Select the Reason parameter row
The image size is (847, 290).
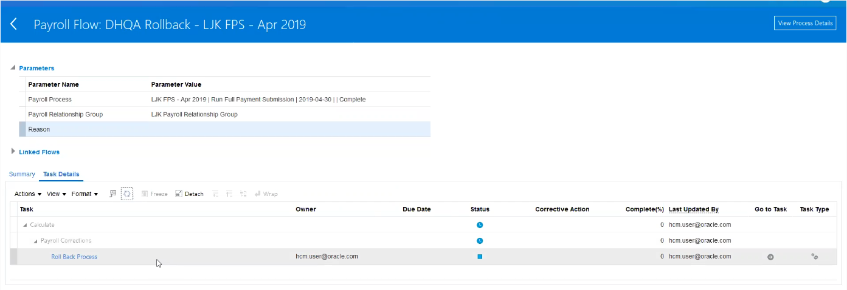(225, 129)
